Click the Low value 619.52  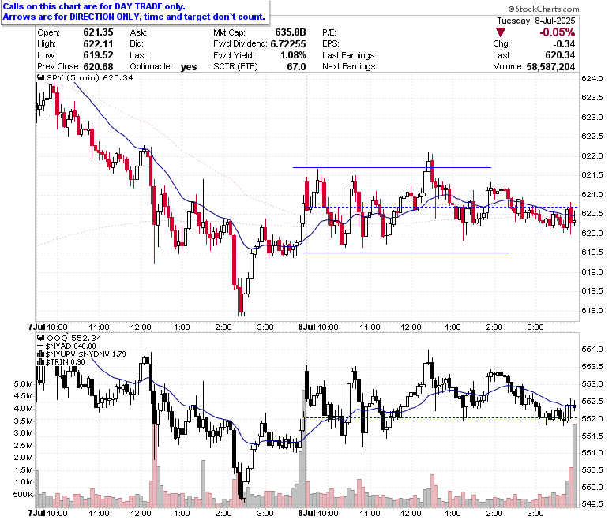point(98,55)
